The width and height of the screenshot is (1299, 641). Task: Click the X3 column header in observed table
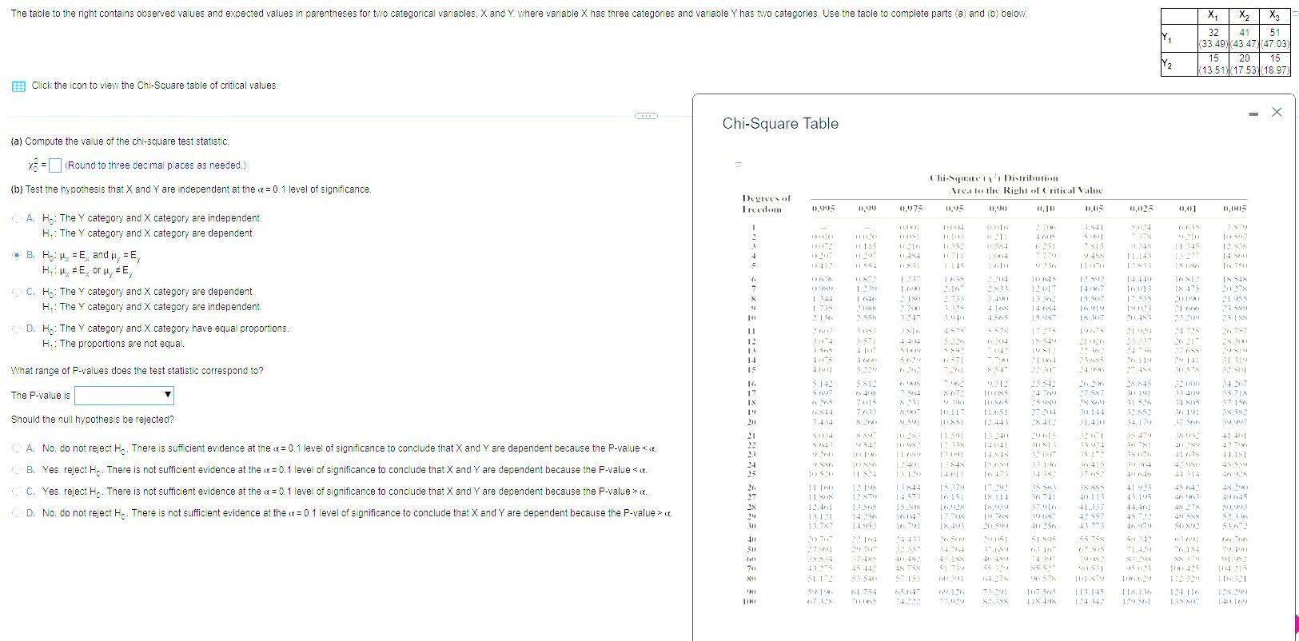tap(1275, 14)
